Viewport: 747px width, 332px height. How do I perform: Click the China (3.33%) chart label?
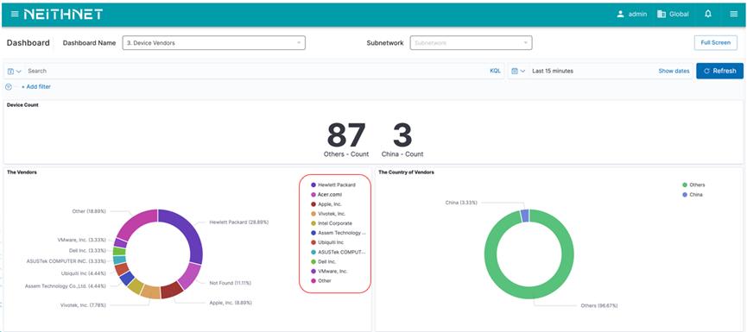tap(460, 203)
